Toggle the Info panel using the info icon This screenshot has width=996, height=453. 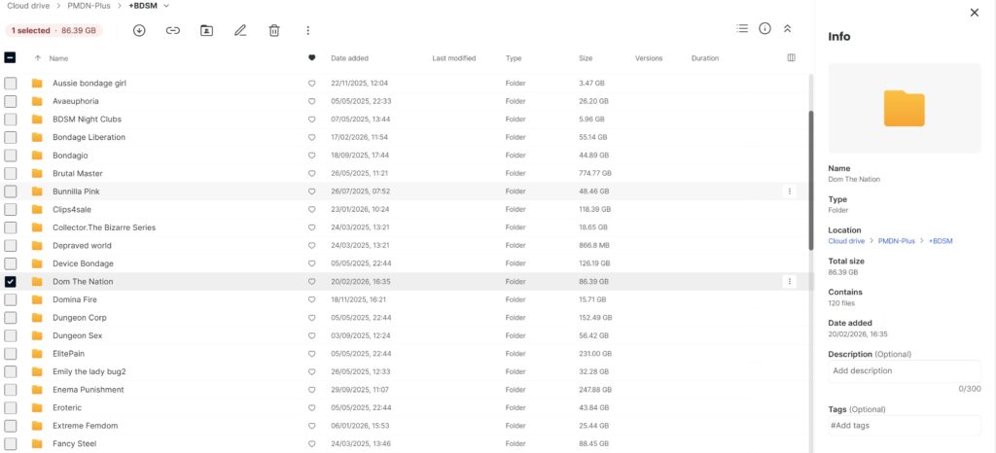pyautogui.click(x=765, y=29)
